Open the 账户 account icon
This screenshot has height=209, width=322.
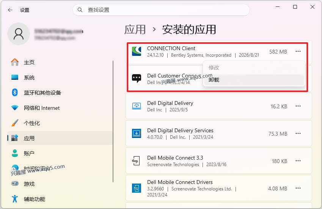15,153
